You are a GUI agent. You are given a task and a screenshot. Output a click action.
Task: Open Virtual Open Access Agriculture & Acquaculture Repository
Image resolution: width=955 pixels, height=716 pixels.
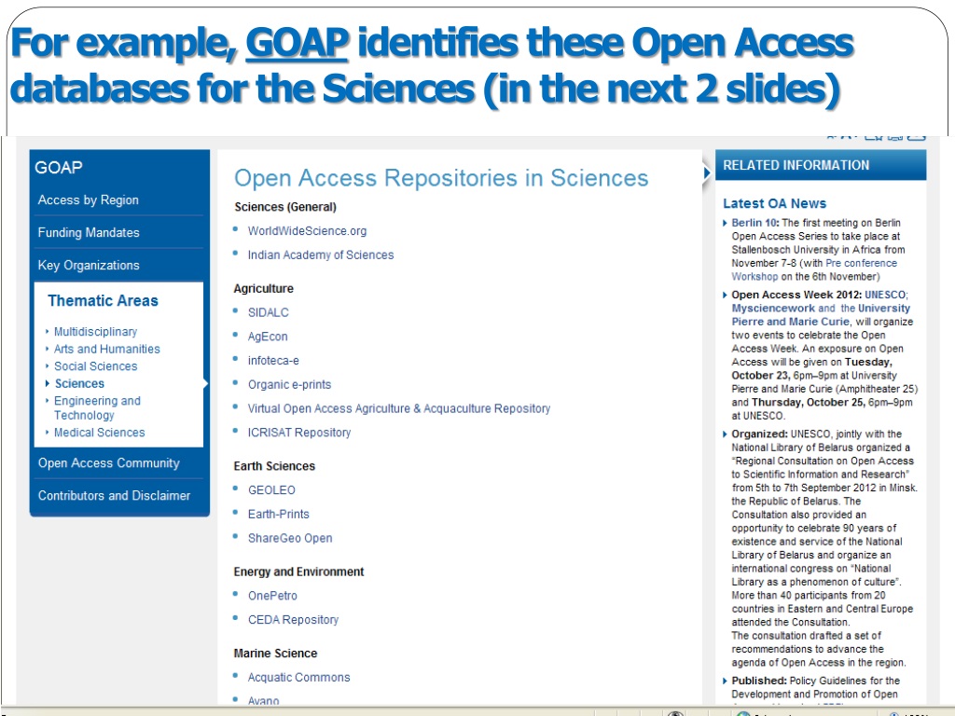[399, 408]
